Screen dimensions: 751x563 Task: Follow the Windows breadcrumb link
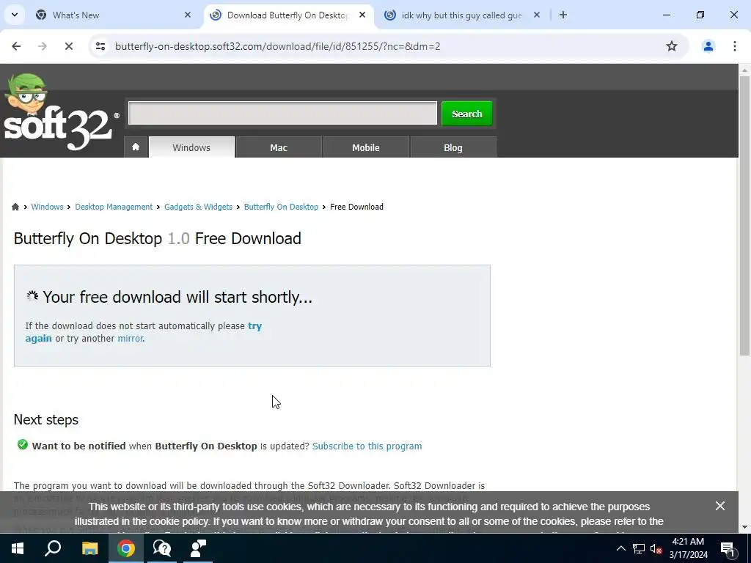click(47, 207)
